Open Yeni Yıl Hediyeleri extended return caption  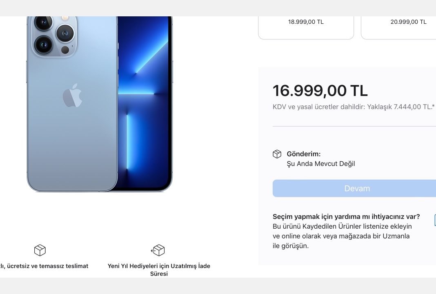click(159, 269)
